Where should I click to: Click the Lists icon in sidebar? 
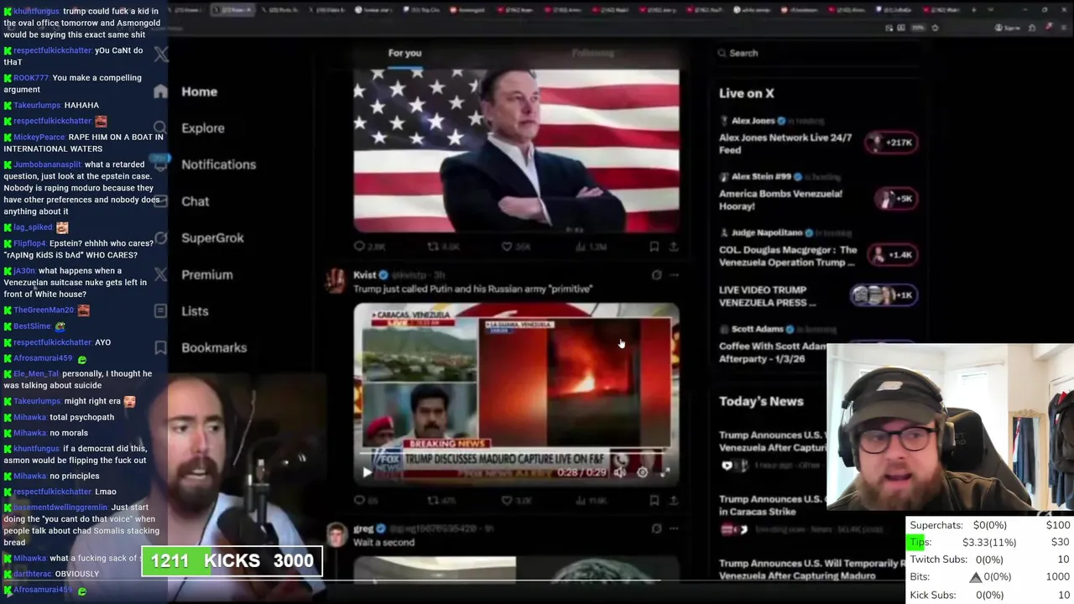[161, 311]
